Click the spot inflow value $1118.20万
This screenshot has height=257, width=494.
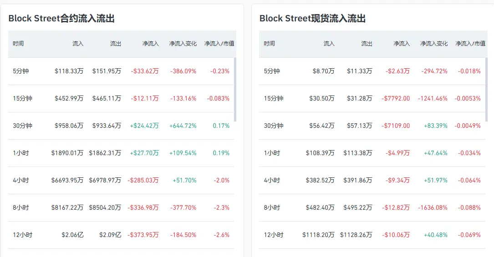pos(319,235)
